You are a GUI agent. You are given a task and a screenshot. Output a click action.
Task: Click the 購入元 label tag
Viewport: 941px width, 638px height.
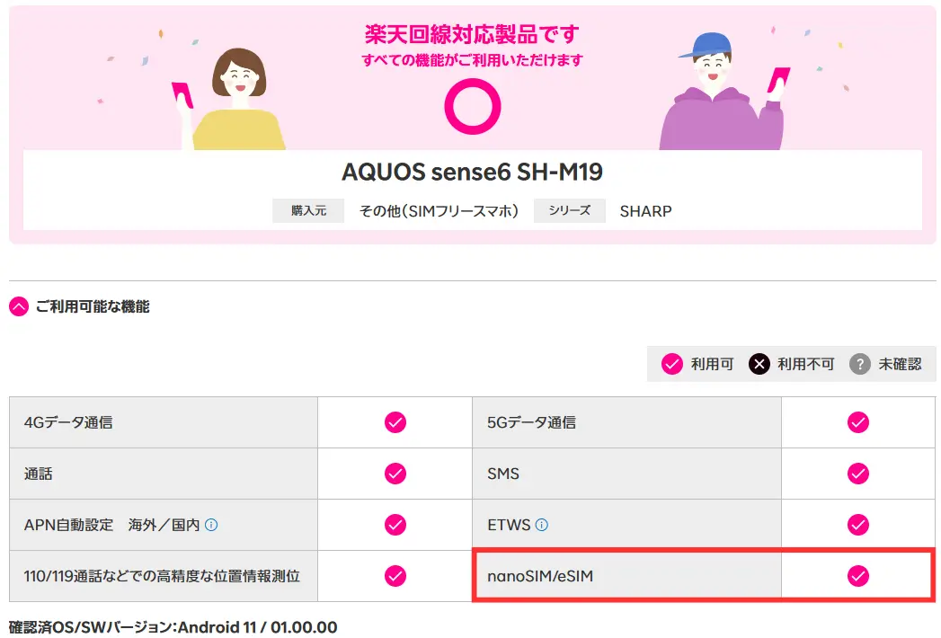[308, 211]
